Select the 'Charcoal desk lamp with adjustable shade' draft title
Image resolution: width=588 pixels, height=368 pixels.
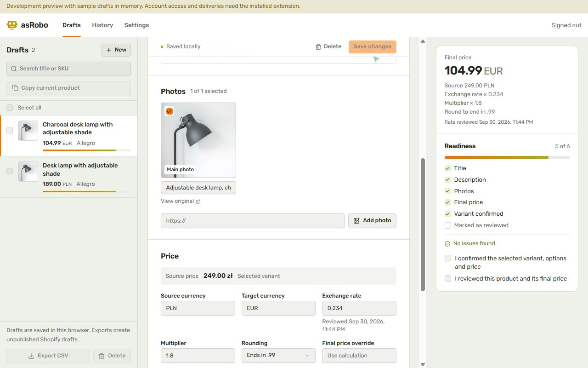pos(78,128)
